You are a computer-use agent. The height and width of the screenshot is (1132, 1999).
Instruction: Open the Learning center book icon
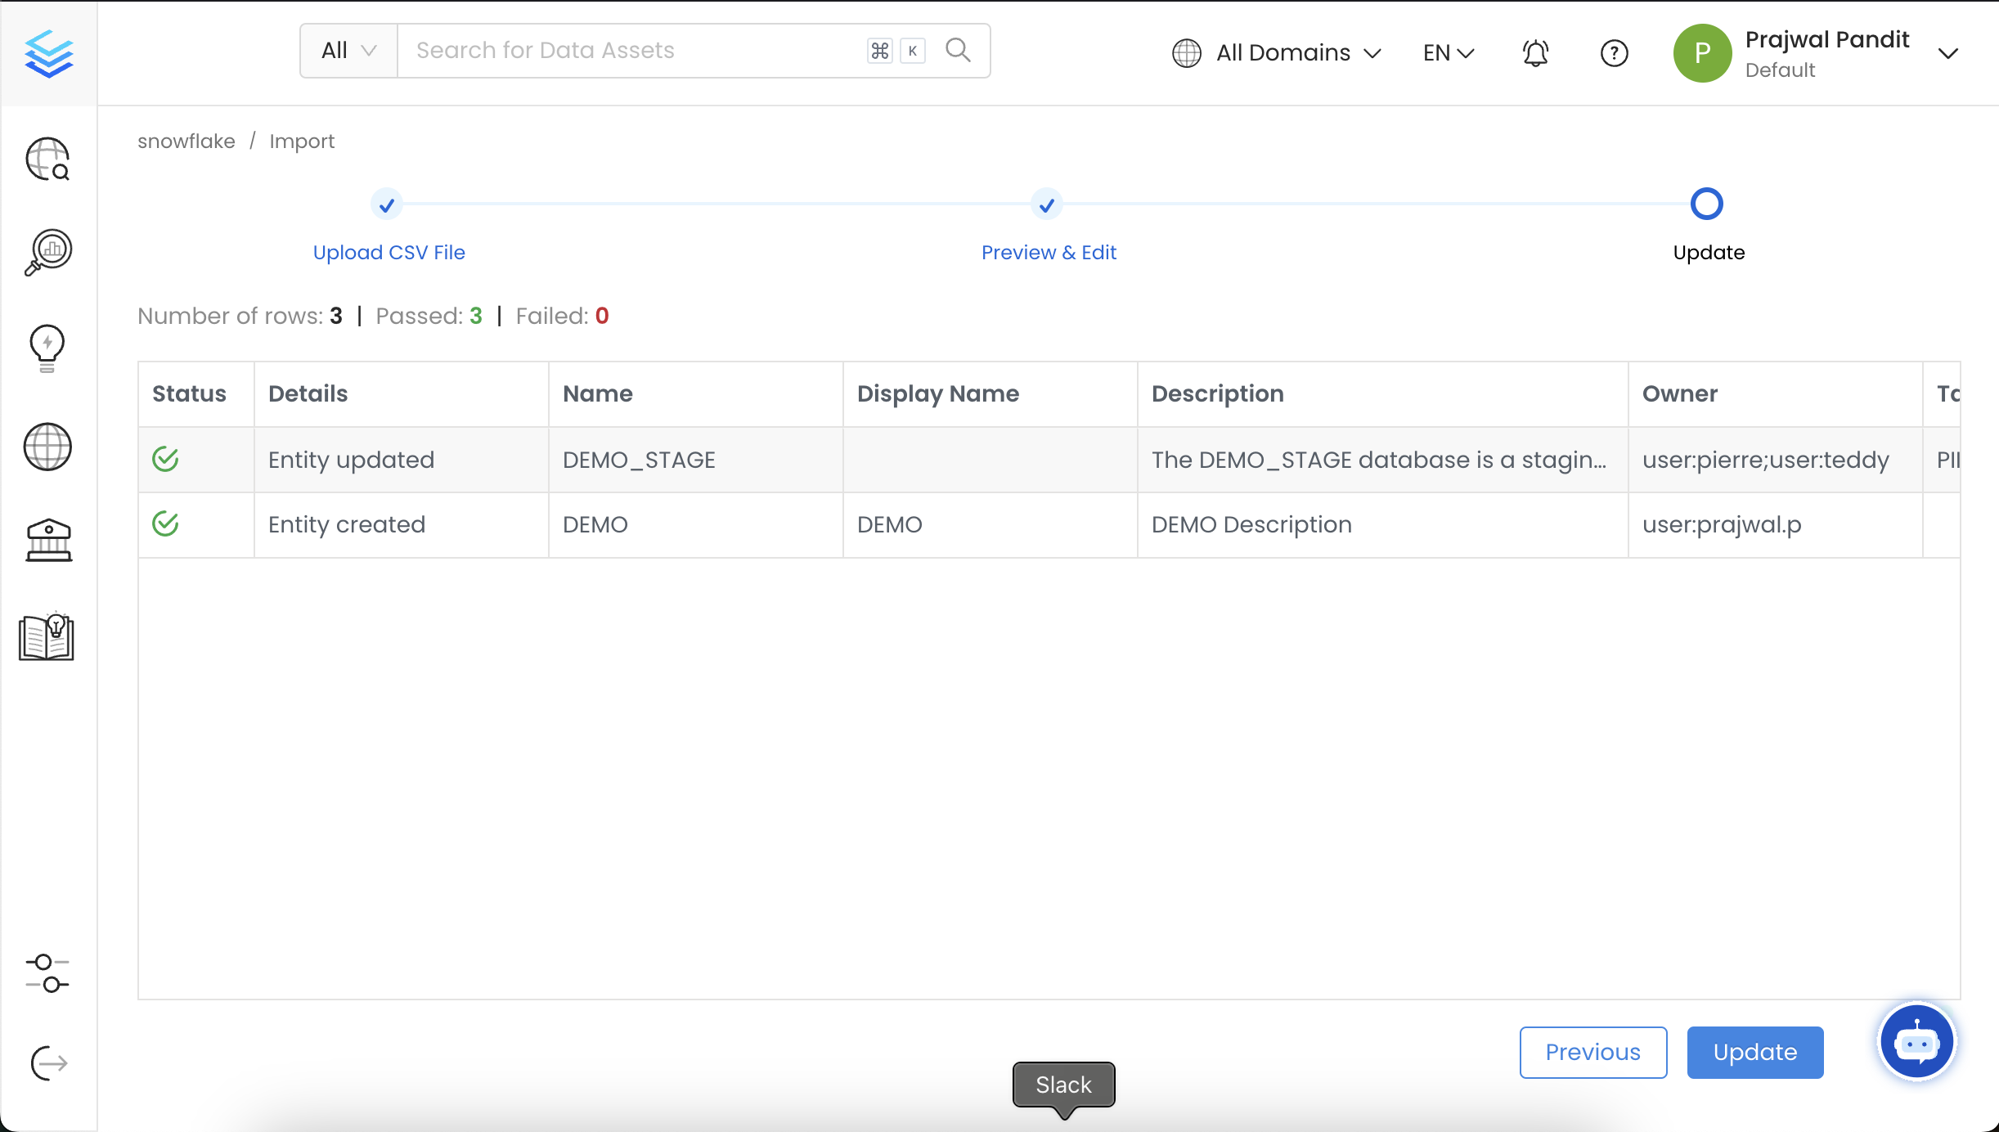point(45,637)
